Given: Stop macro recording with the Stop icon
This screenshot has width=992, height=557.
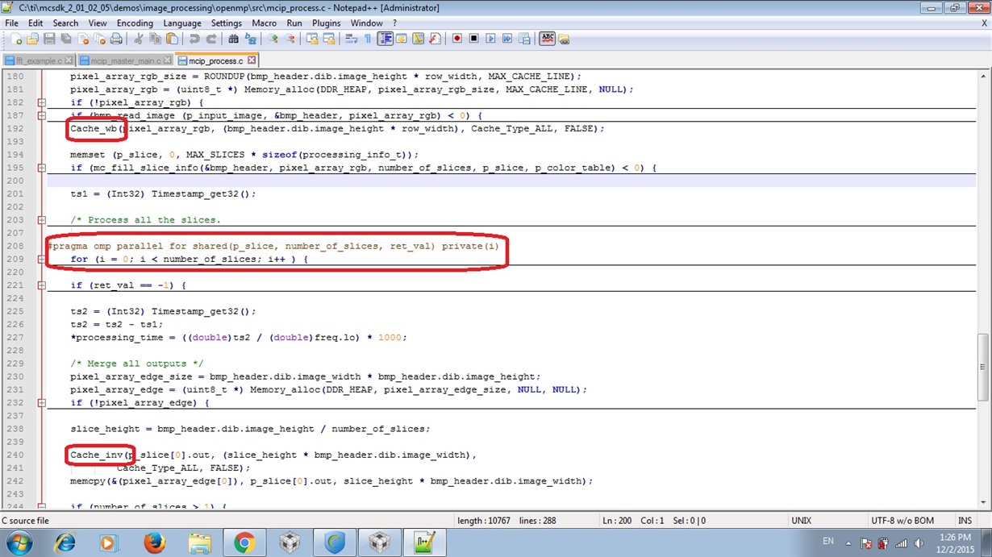Looking at the screenshot, I should (x=473, y=39).
